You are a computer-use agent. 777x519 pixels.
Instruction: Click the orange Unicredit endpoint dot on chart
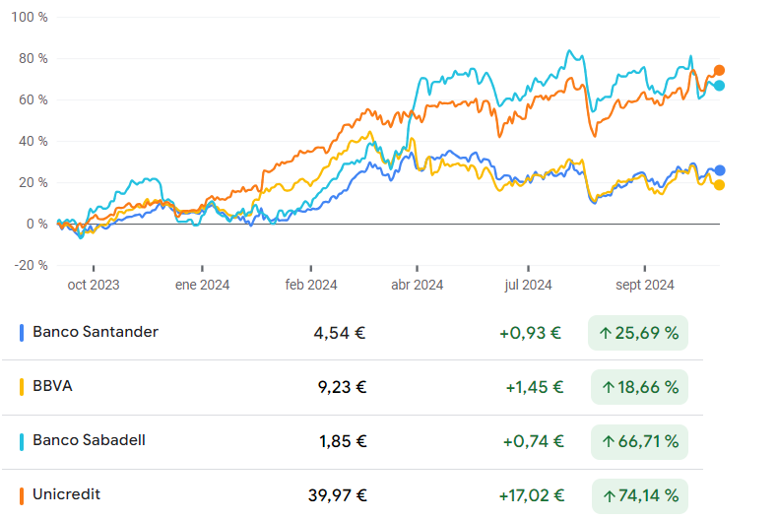[720, 70]
